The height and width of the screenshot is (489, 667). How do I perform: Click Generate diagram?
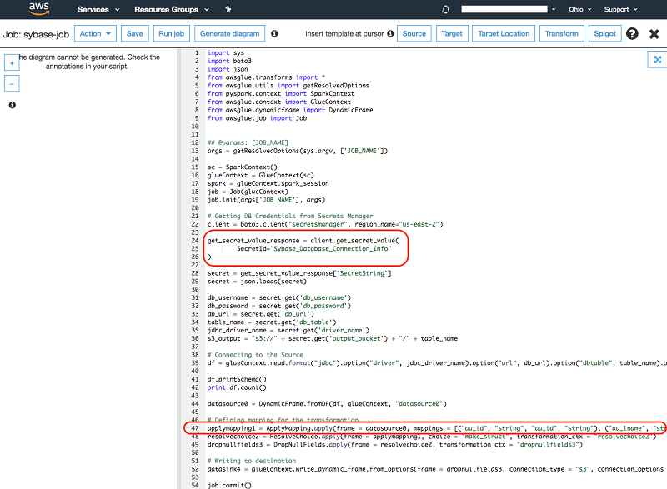click(x=230, y=34)
